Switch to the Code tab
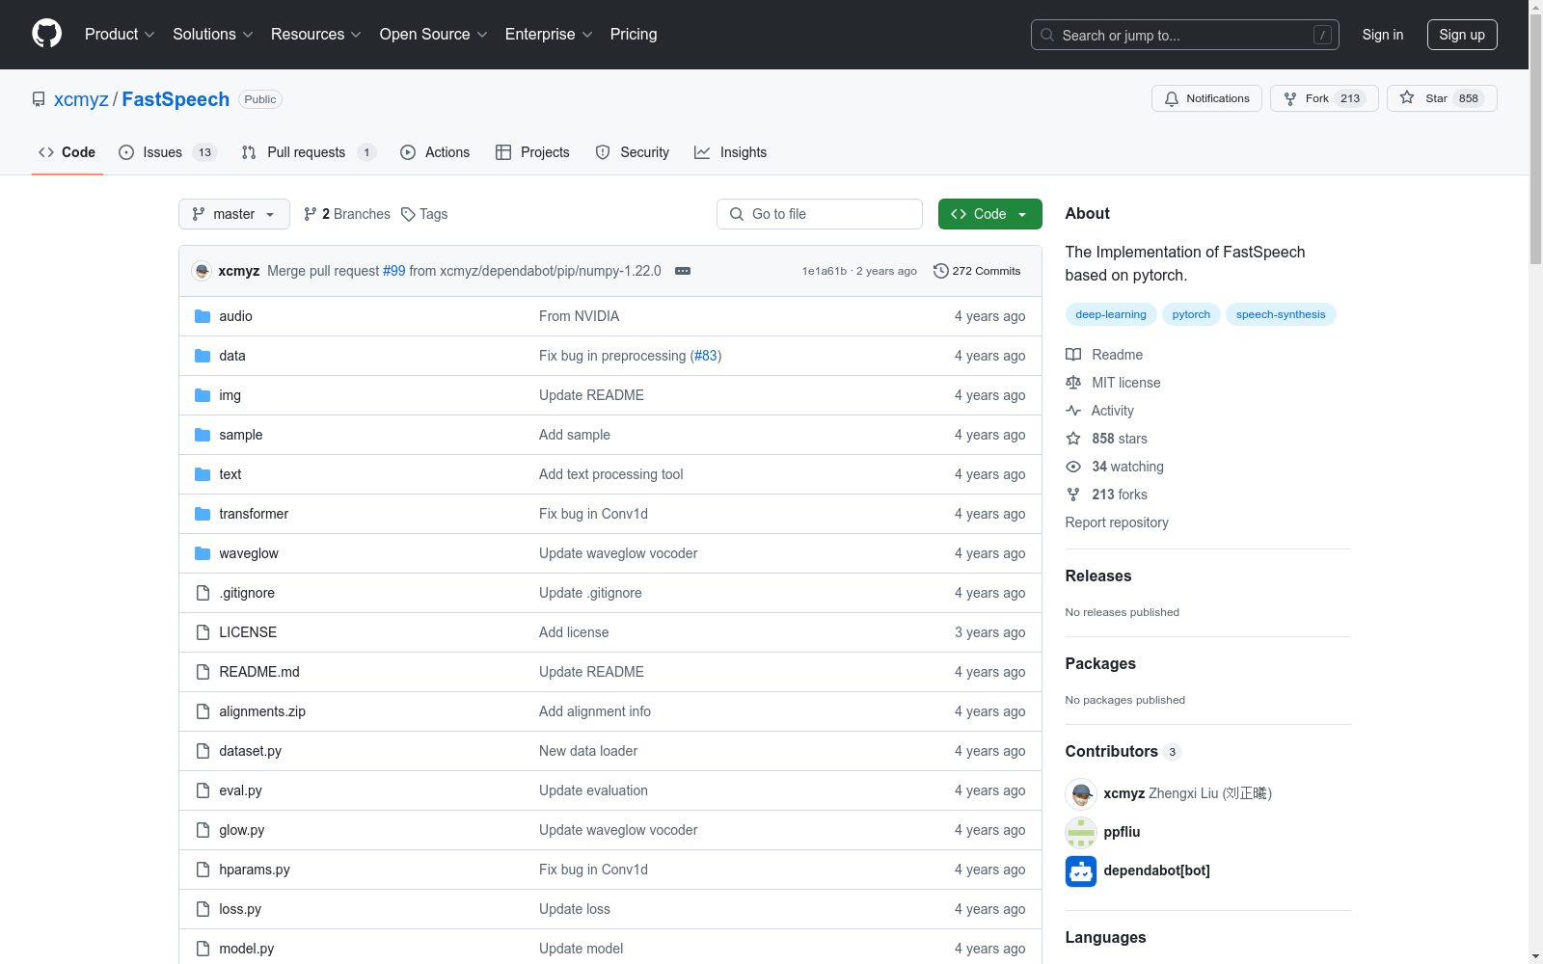 68,152
